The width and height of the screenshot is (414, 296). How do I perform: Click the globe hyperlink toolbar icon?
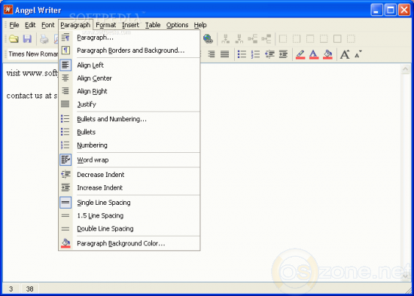208,39
